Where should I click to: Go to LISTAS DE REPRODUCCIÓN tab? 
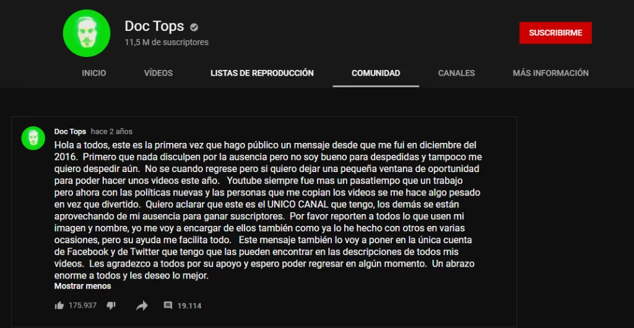coord(262,73)
